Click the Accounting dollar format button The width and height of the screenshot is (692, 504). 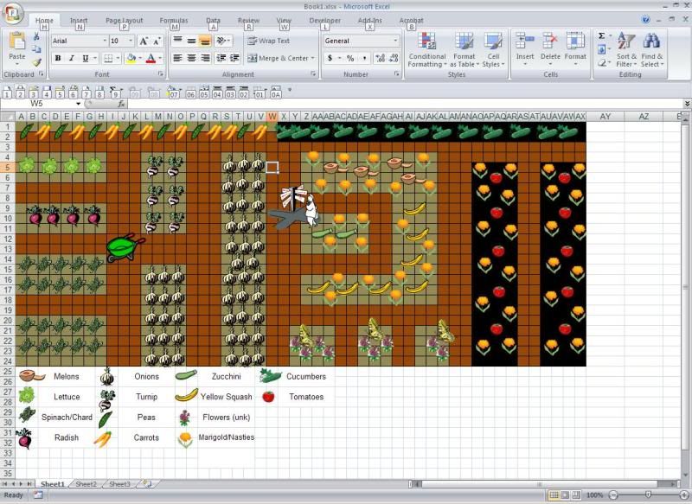[330, 58]
